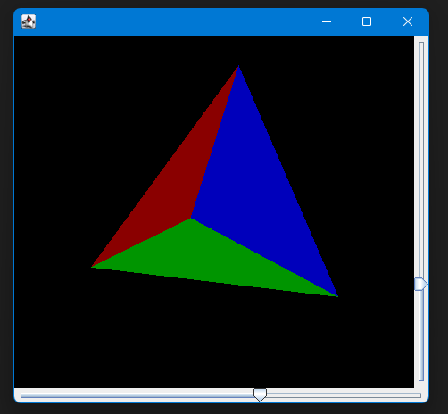Minimize the window
448x414 pixels.
click(x=327, y=21)
